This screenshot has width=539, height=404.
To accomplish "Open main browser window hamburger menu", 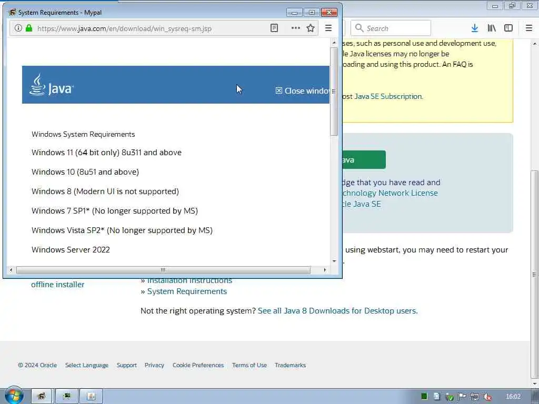I will (528, 28).
